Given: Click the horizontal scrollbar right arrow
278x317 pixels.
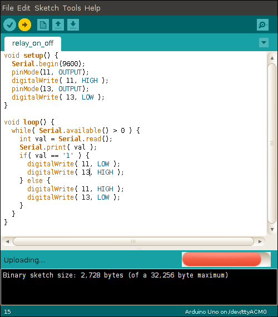Looking at the screenshot, I should click(x=260, y=241).
